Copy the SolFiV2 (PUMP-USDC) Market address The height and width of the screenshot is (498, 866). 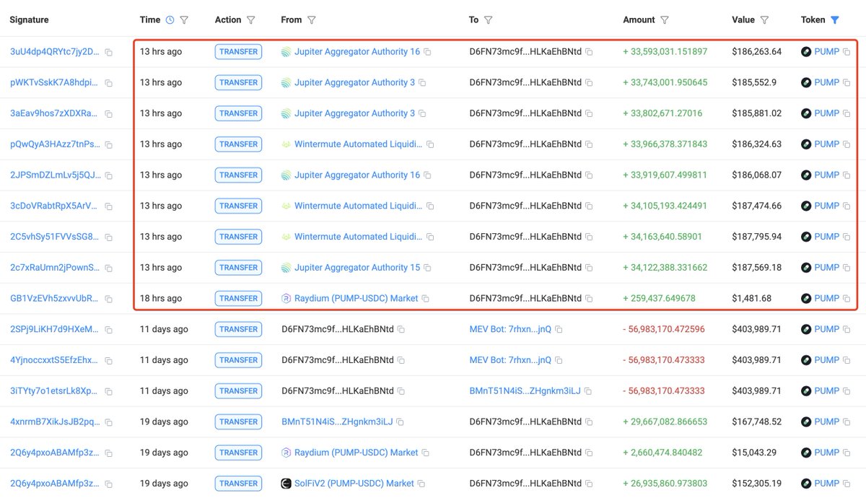coord(426,484)
